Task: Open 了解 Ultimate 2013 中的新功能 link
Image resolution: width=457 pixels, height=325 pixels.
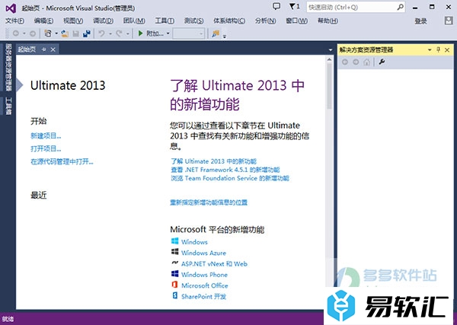Action: click(x=213, y=161)
